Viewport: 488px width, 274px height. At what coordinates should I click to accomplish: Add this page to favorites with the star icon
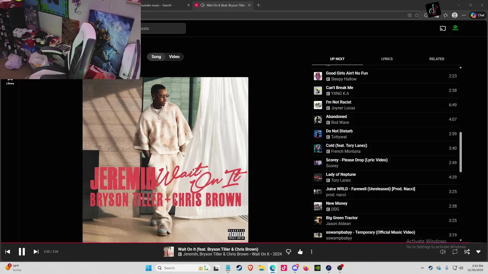pos(417,15)
